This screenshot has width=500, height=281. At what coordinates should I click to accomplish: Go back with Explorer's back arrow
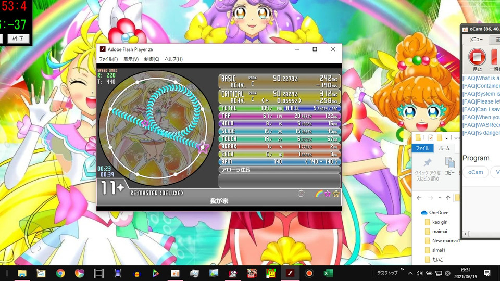pos(419,198)
